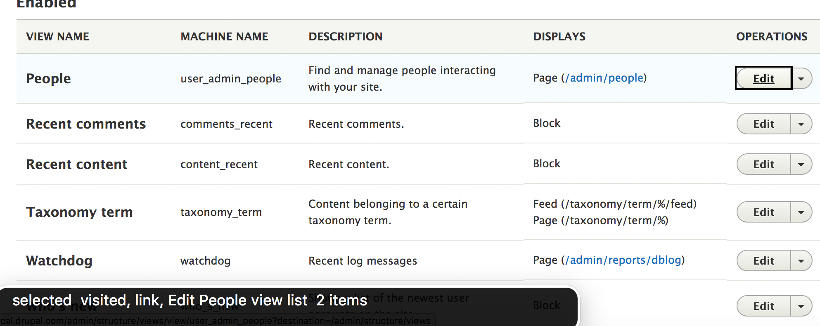Image resolution: width=820 pixels, height=326 pixels.
Task: Click the Watchdog view name
Action: [x=59, y=260]
